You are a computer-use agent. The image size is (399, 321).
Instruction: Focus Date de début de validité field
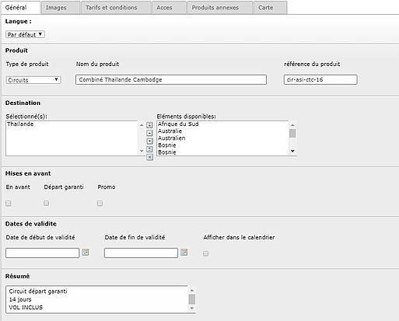(x=43, y=253)
